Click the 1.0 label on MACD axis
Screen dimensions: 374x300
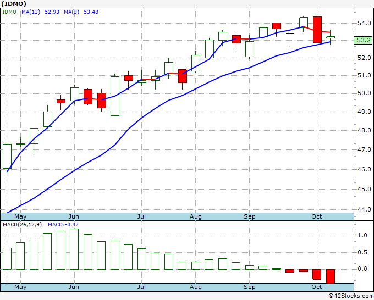[362, 236]
